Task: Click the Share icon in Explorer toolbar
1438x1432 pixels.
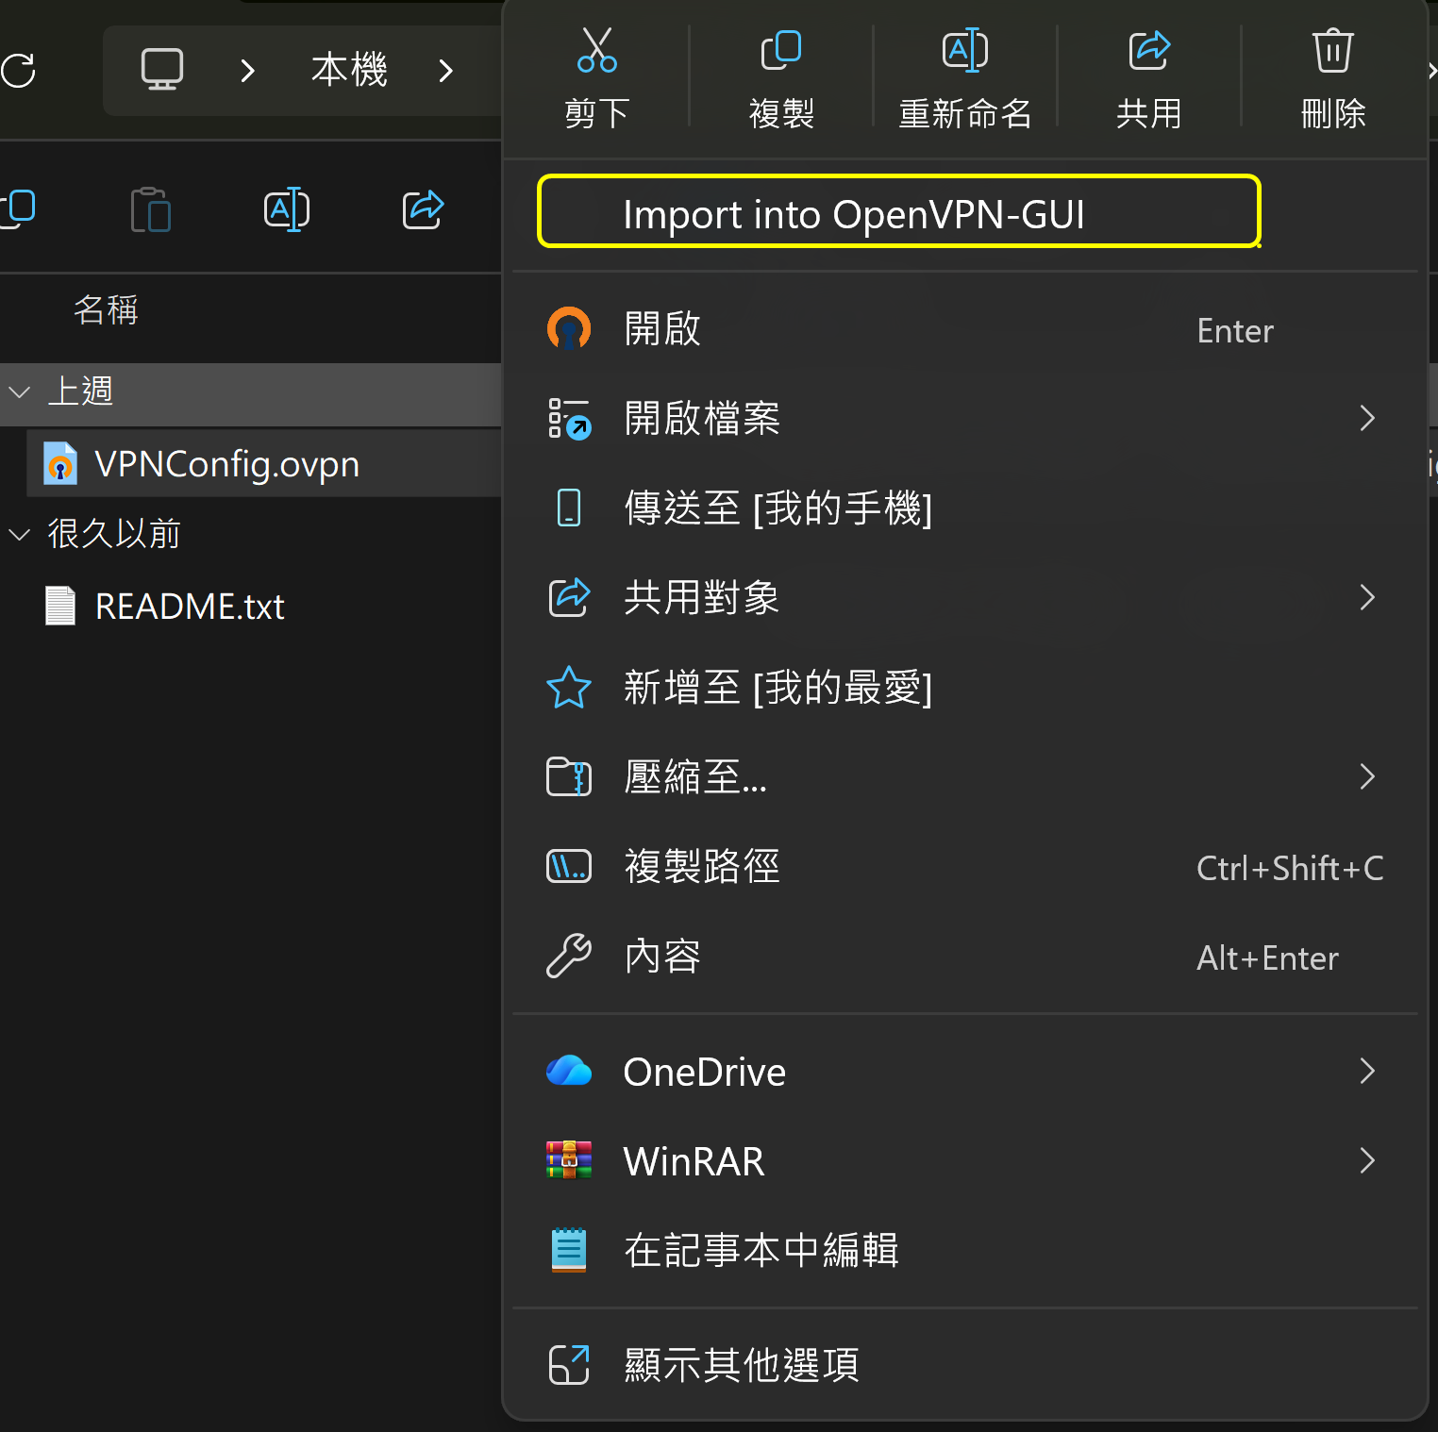Action: point(423,209)
